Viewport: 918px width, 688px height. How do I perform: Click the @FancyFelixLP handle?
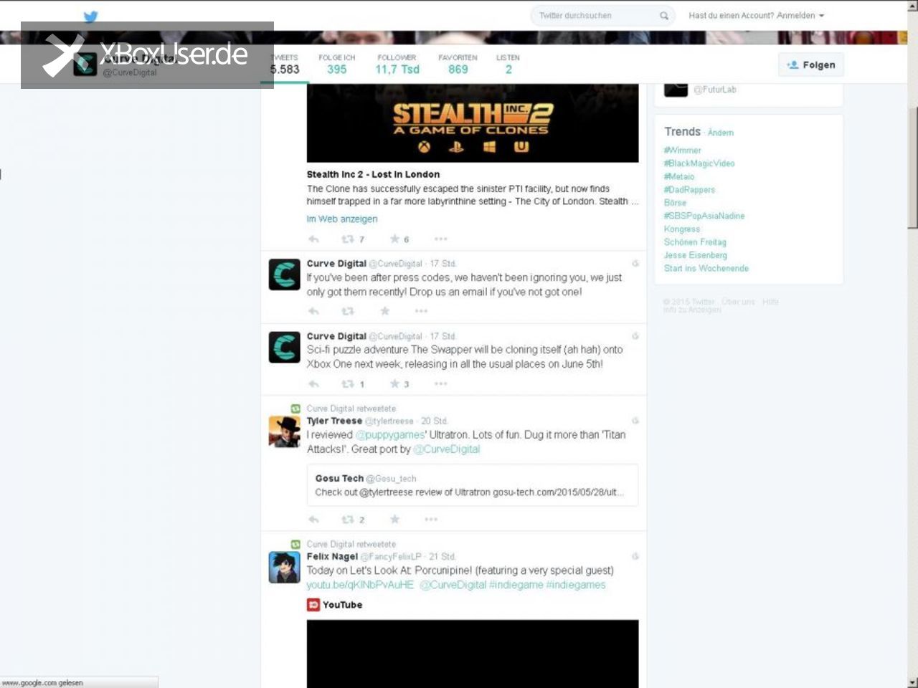[391, 557]
